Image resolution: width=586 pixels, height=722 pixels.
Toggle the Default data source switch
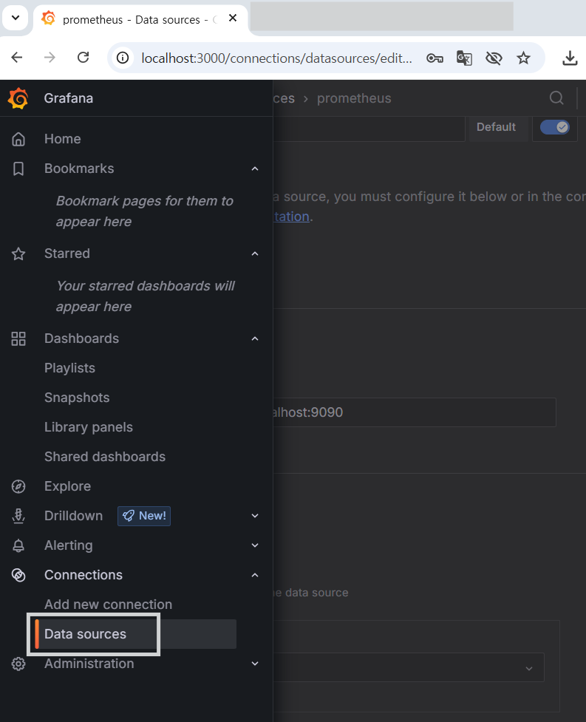[x=555, y=127]
